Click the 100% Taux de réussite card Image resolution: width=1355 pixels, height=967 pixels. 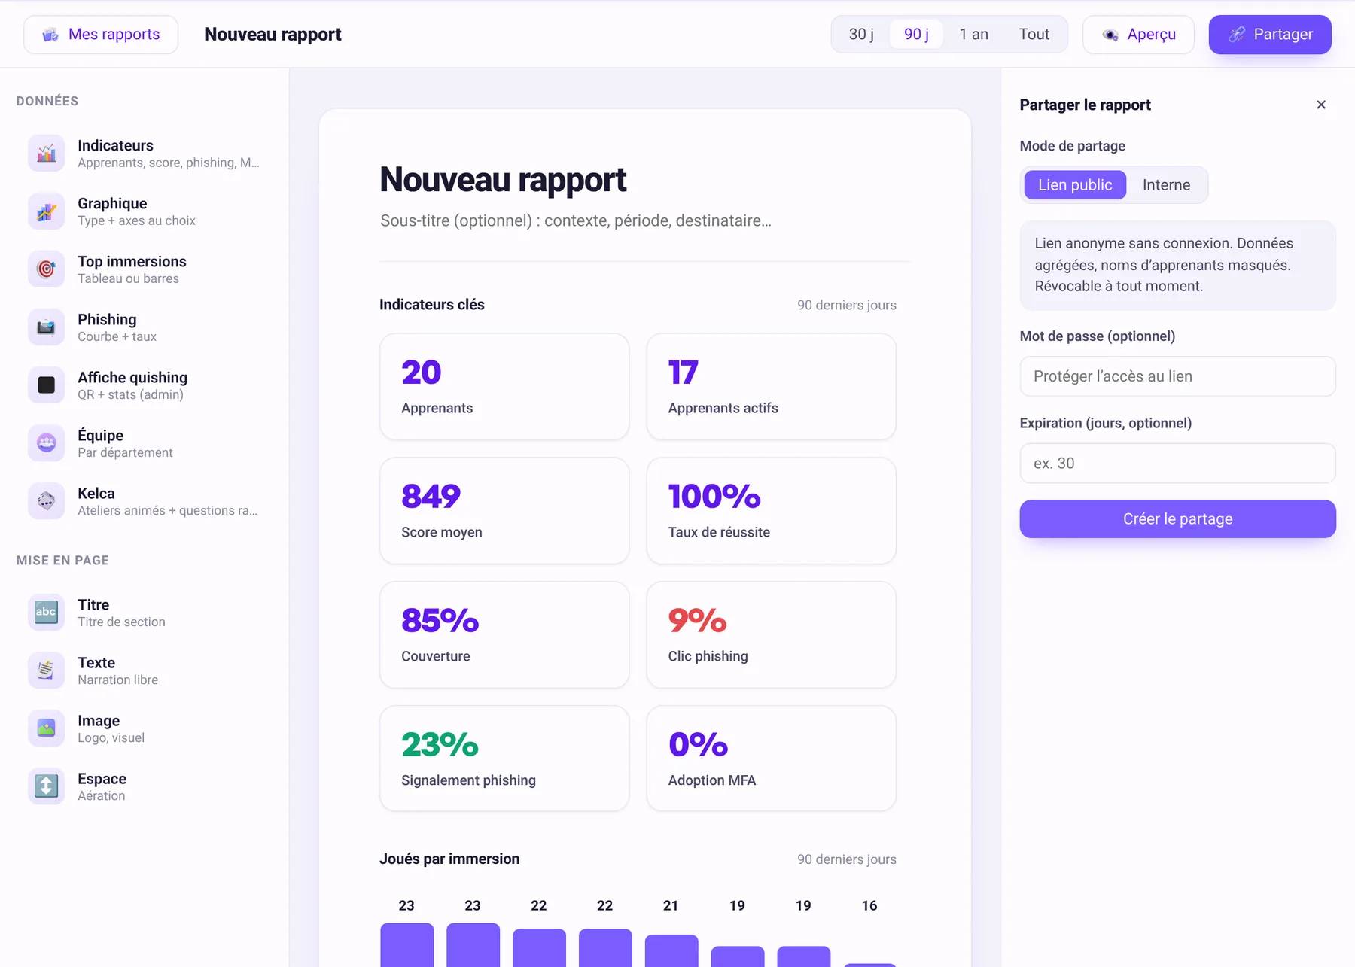[771, 511]
